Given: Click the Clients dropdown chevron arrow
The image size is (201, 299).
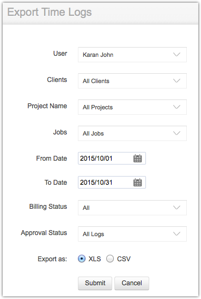Looking at the screenshot, I should click(176, 81).
